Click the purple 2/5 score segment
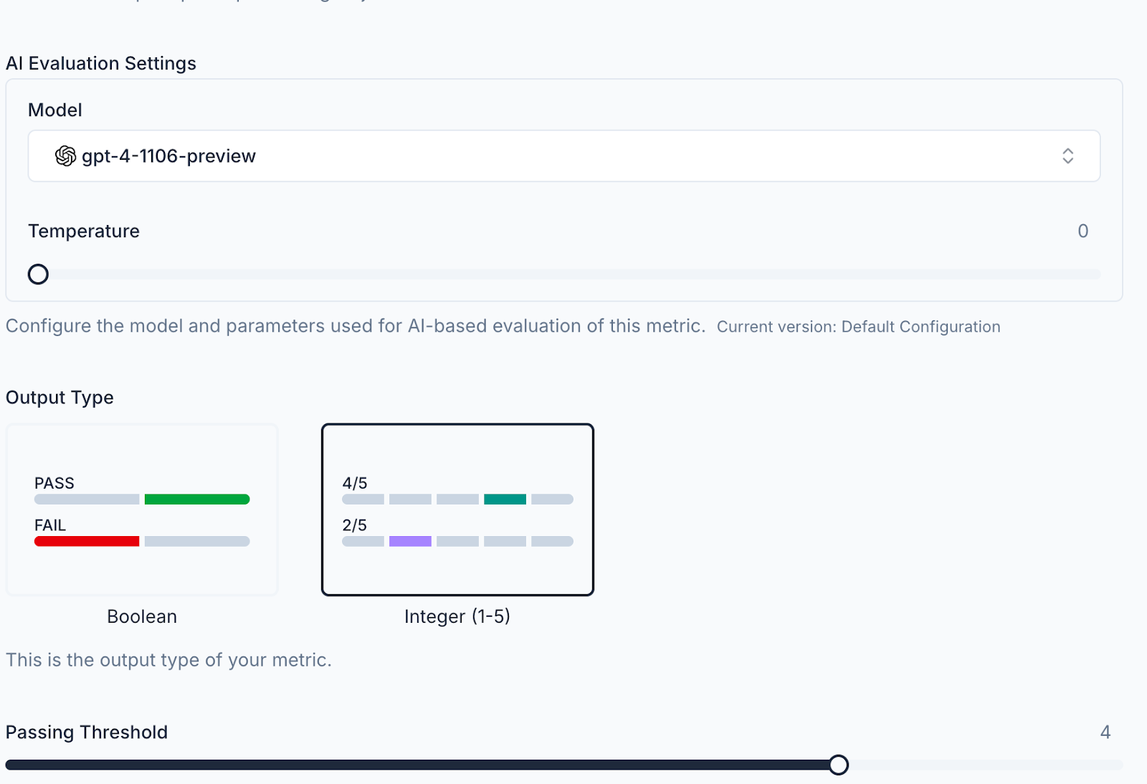The height and width of the screenshot is (784, 1147). tap(409, 541)
